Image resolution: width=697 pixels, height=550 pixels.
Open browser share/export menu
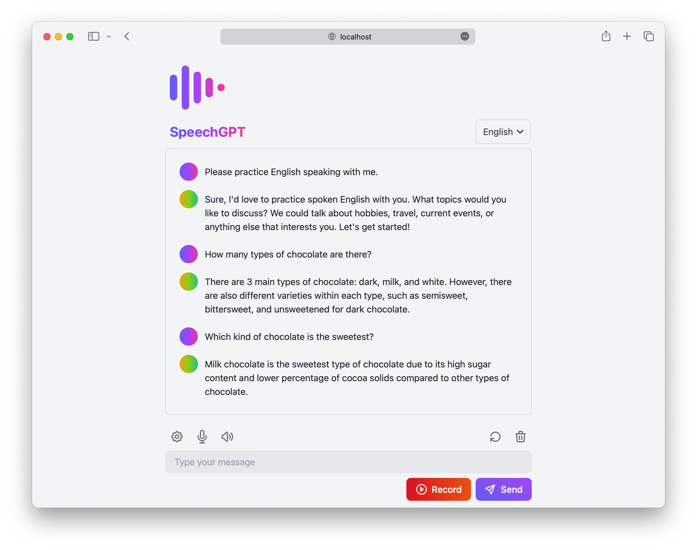coord(606,36)
